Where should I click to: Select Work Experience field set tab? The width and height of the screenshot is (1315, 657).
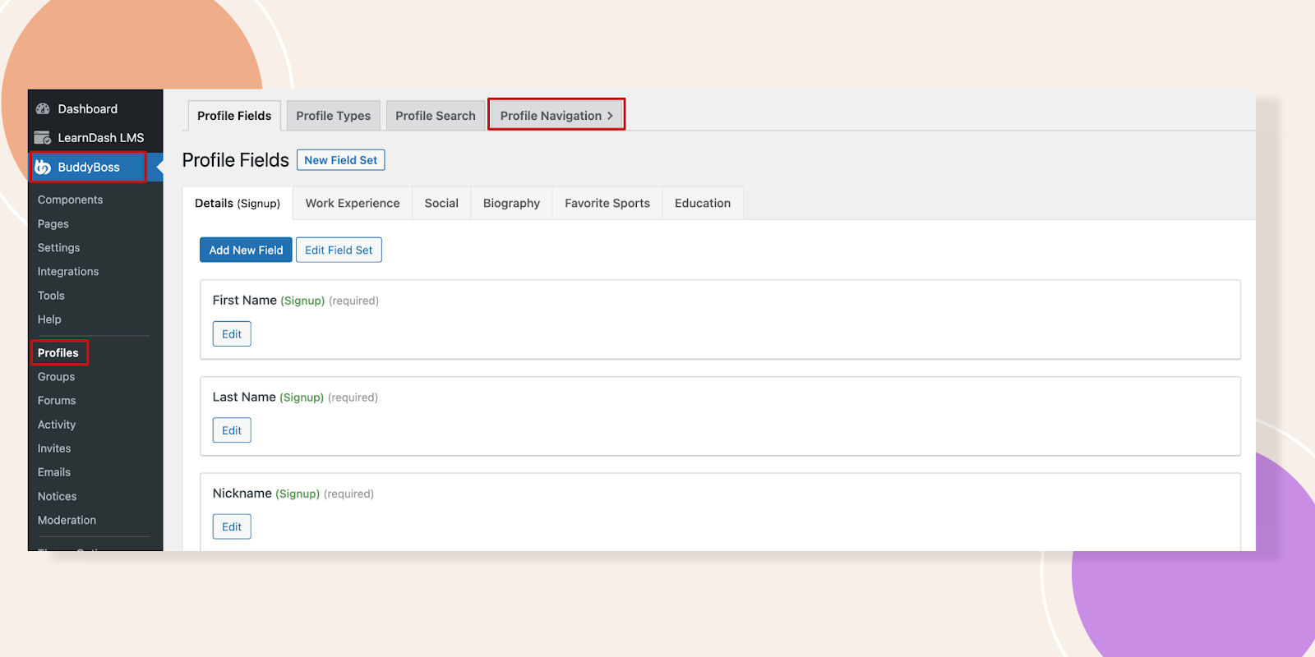point(353,203)
